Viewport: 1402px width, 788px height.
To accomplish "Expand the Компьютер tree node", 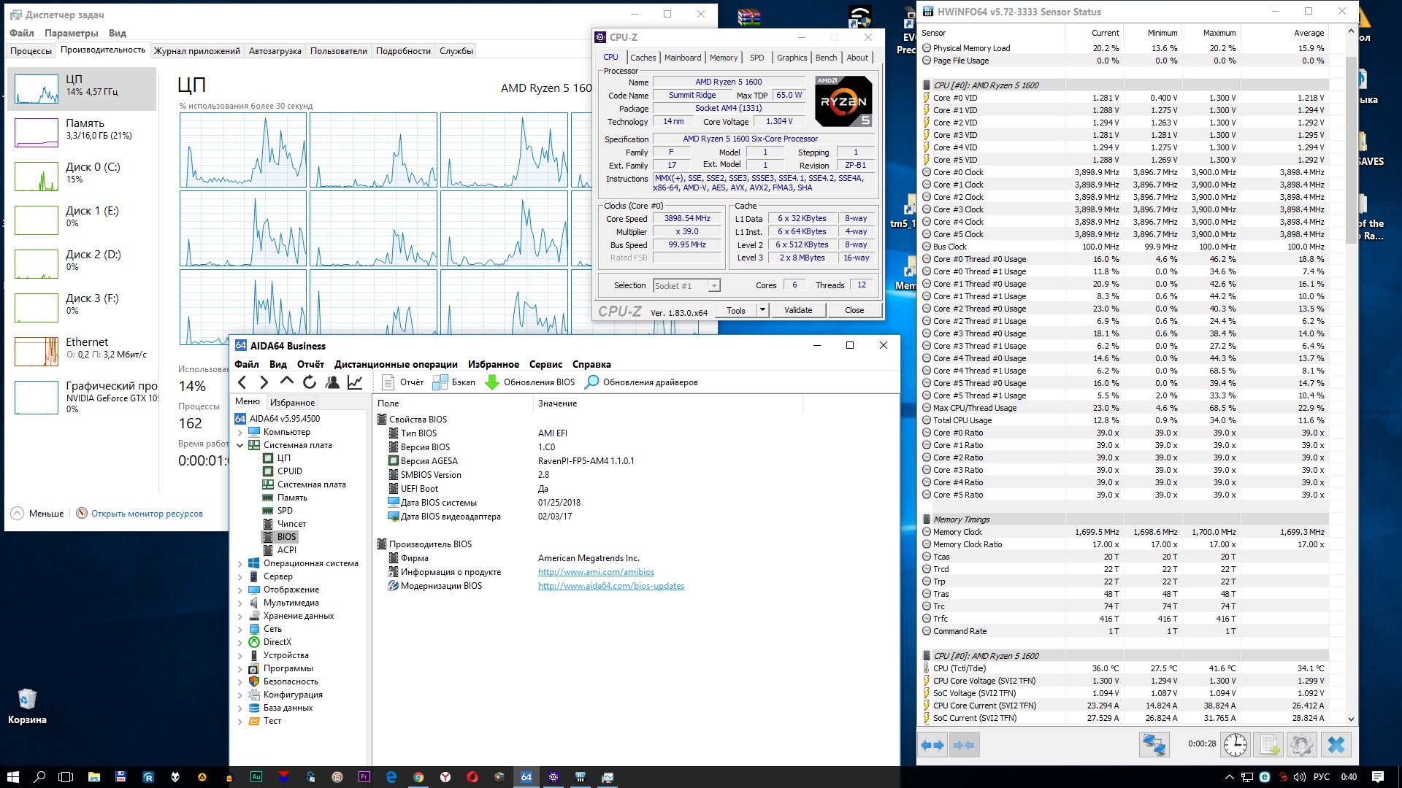I will 240,432.
